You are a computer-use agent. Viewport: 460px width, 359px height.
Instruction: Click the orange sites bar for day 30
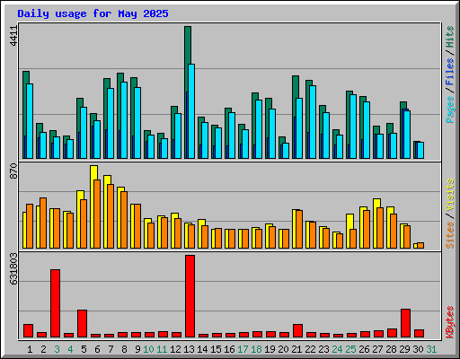pos(420,245)
